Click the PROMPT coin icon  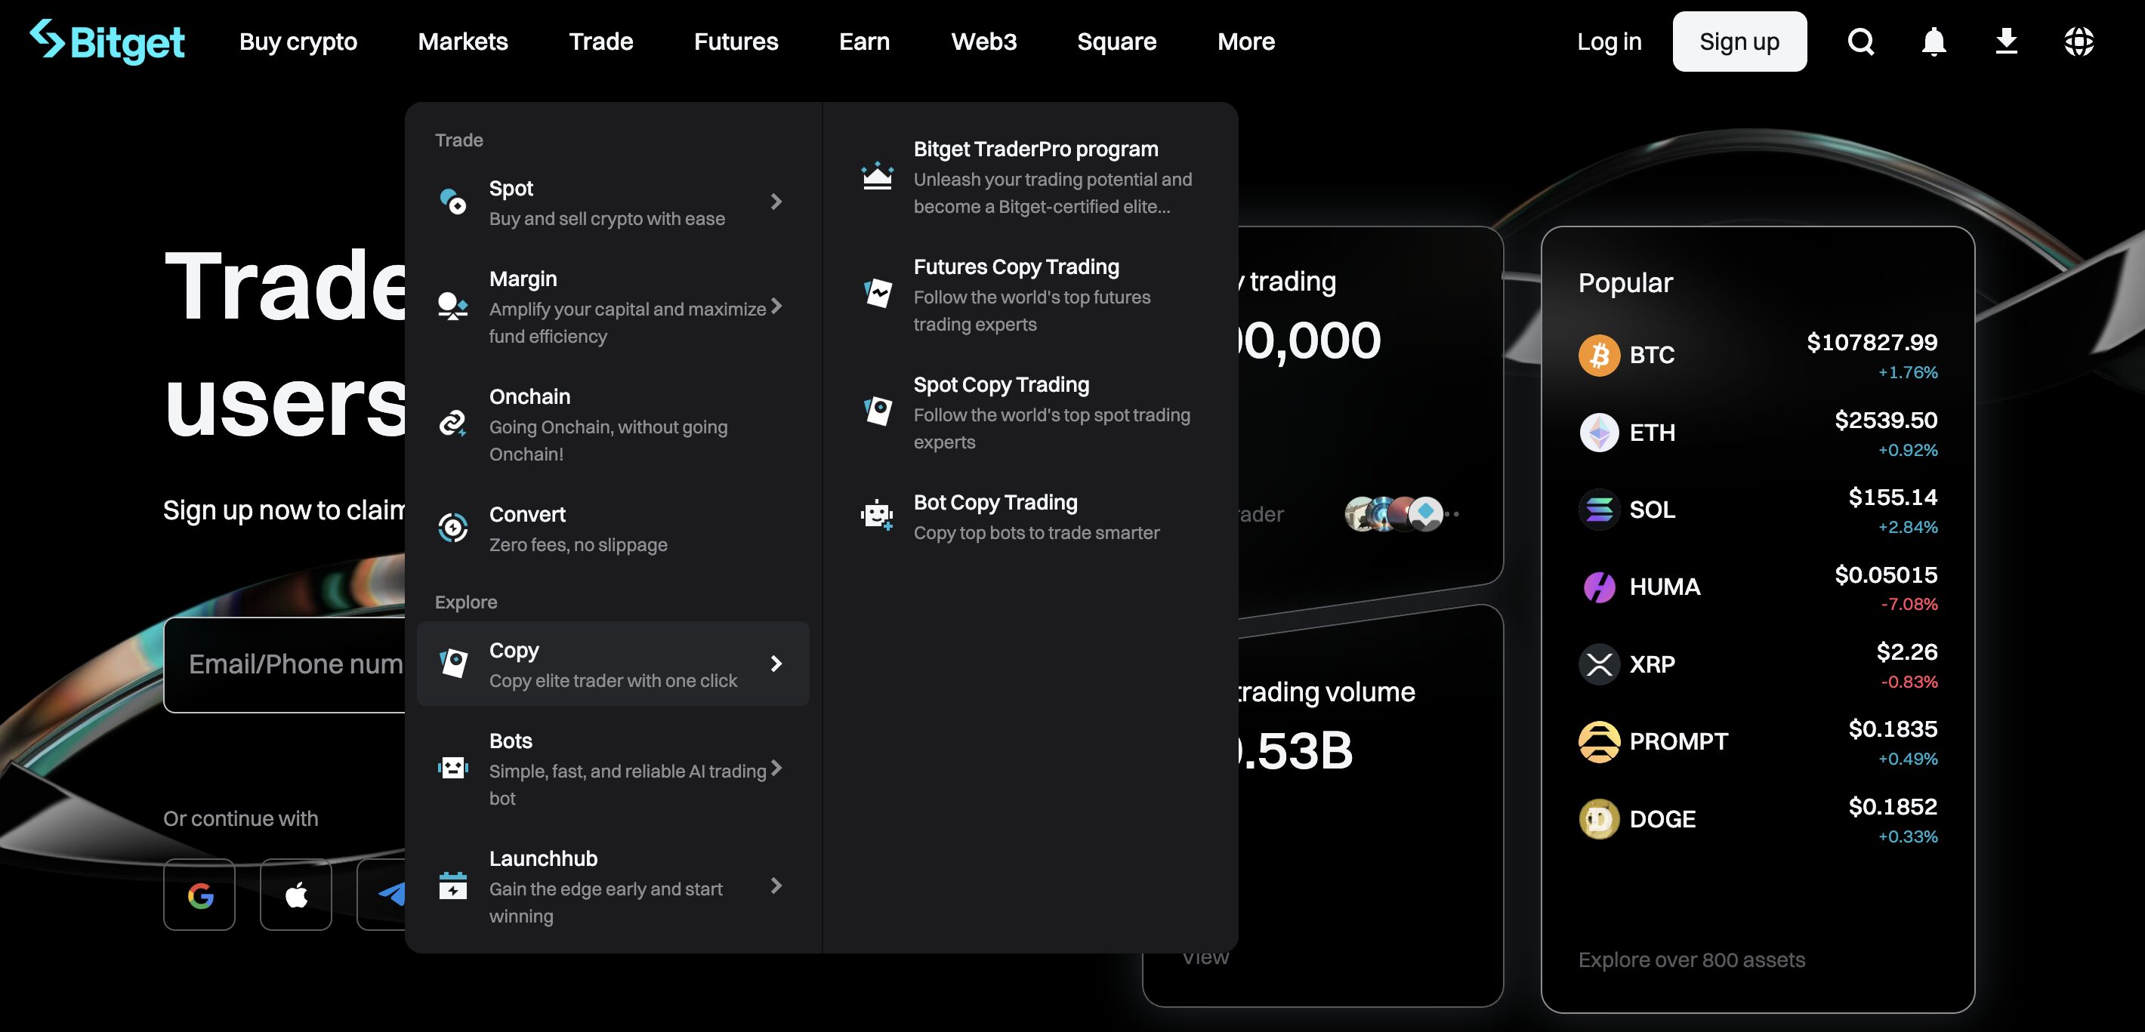click(1599, 741)
